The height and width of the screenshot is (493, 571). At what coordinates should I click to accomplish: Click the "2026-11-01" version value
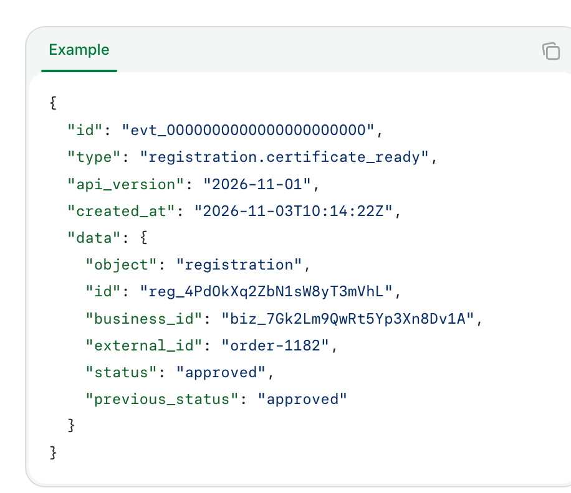tap(257, 184)
